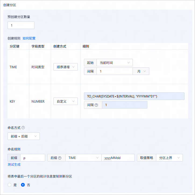Click the 前缀 prefix input containing p

pyautogui.click(x=33, y=158)
